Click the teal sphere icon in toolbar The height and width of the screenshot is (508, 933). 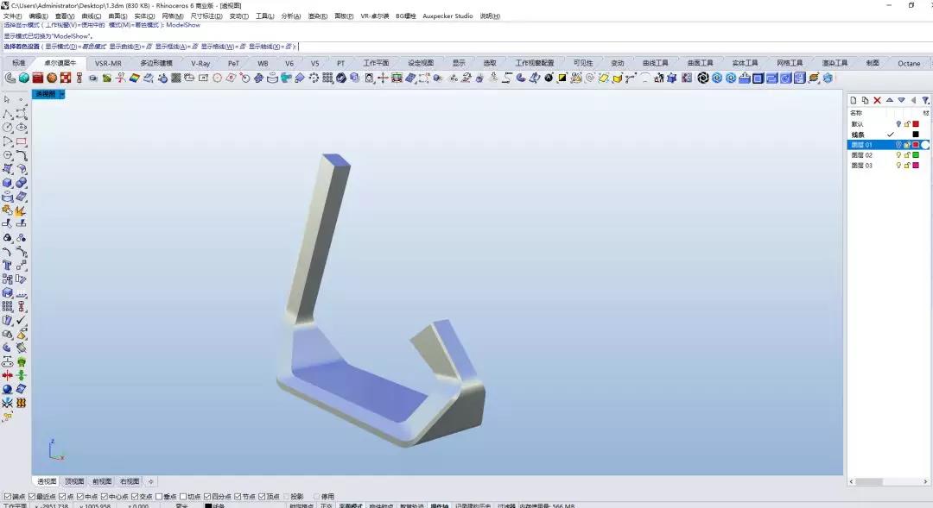pyautogui.click(x=24, y=78)
